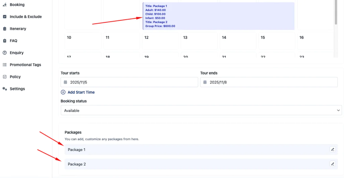Add Start Time link

81,92
